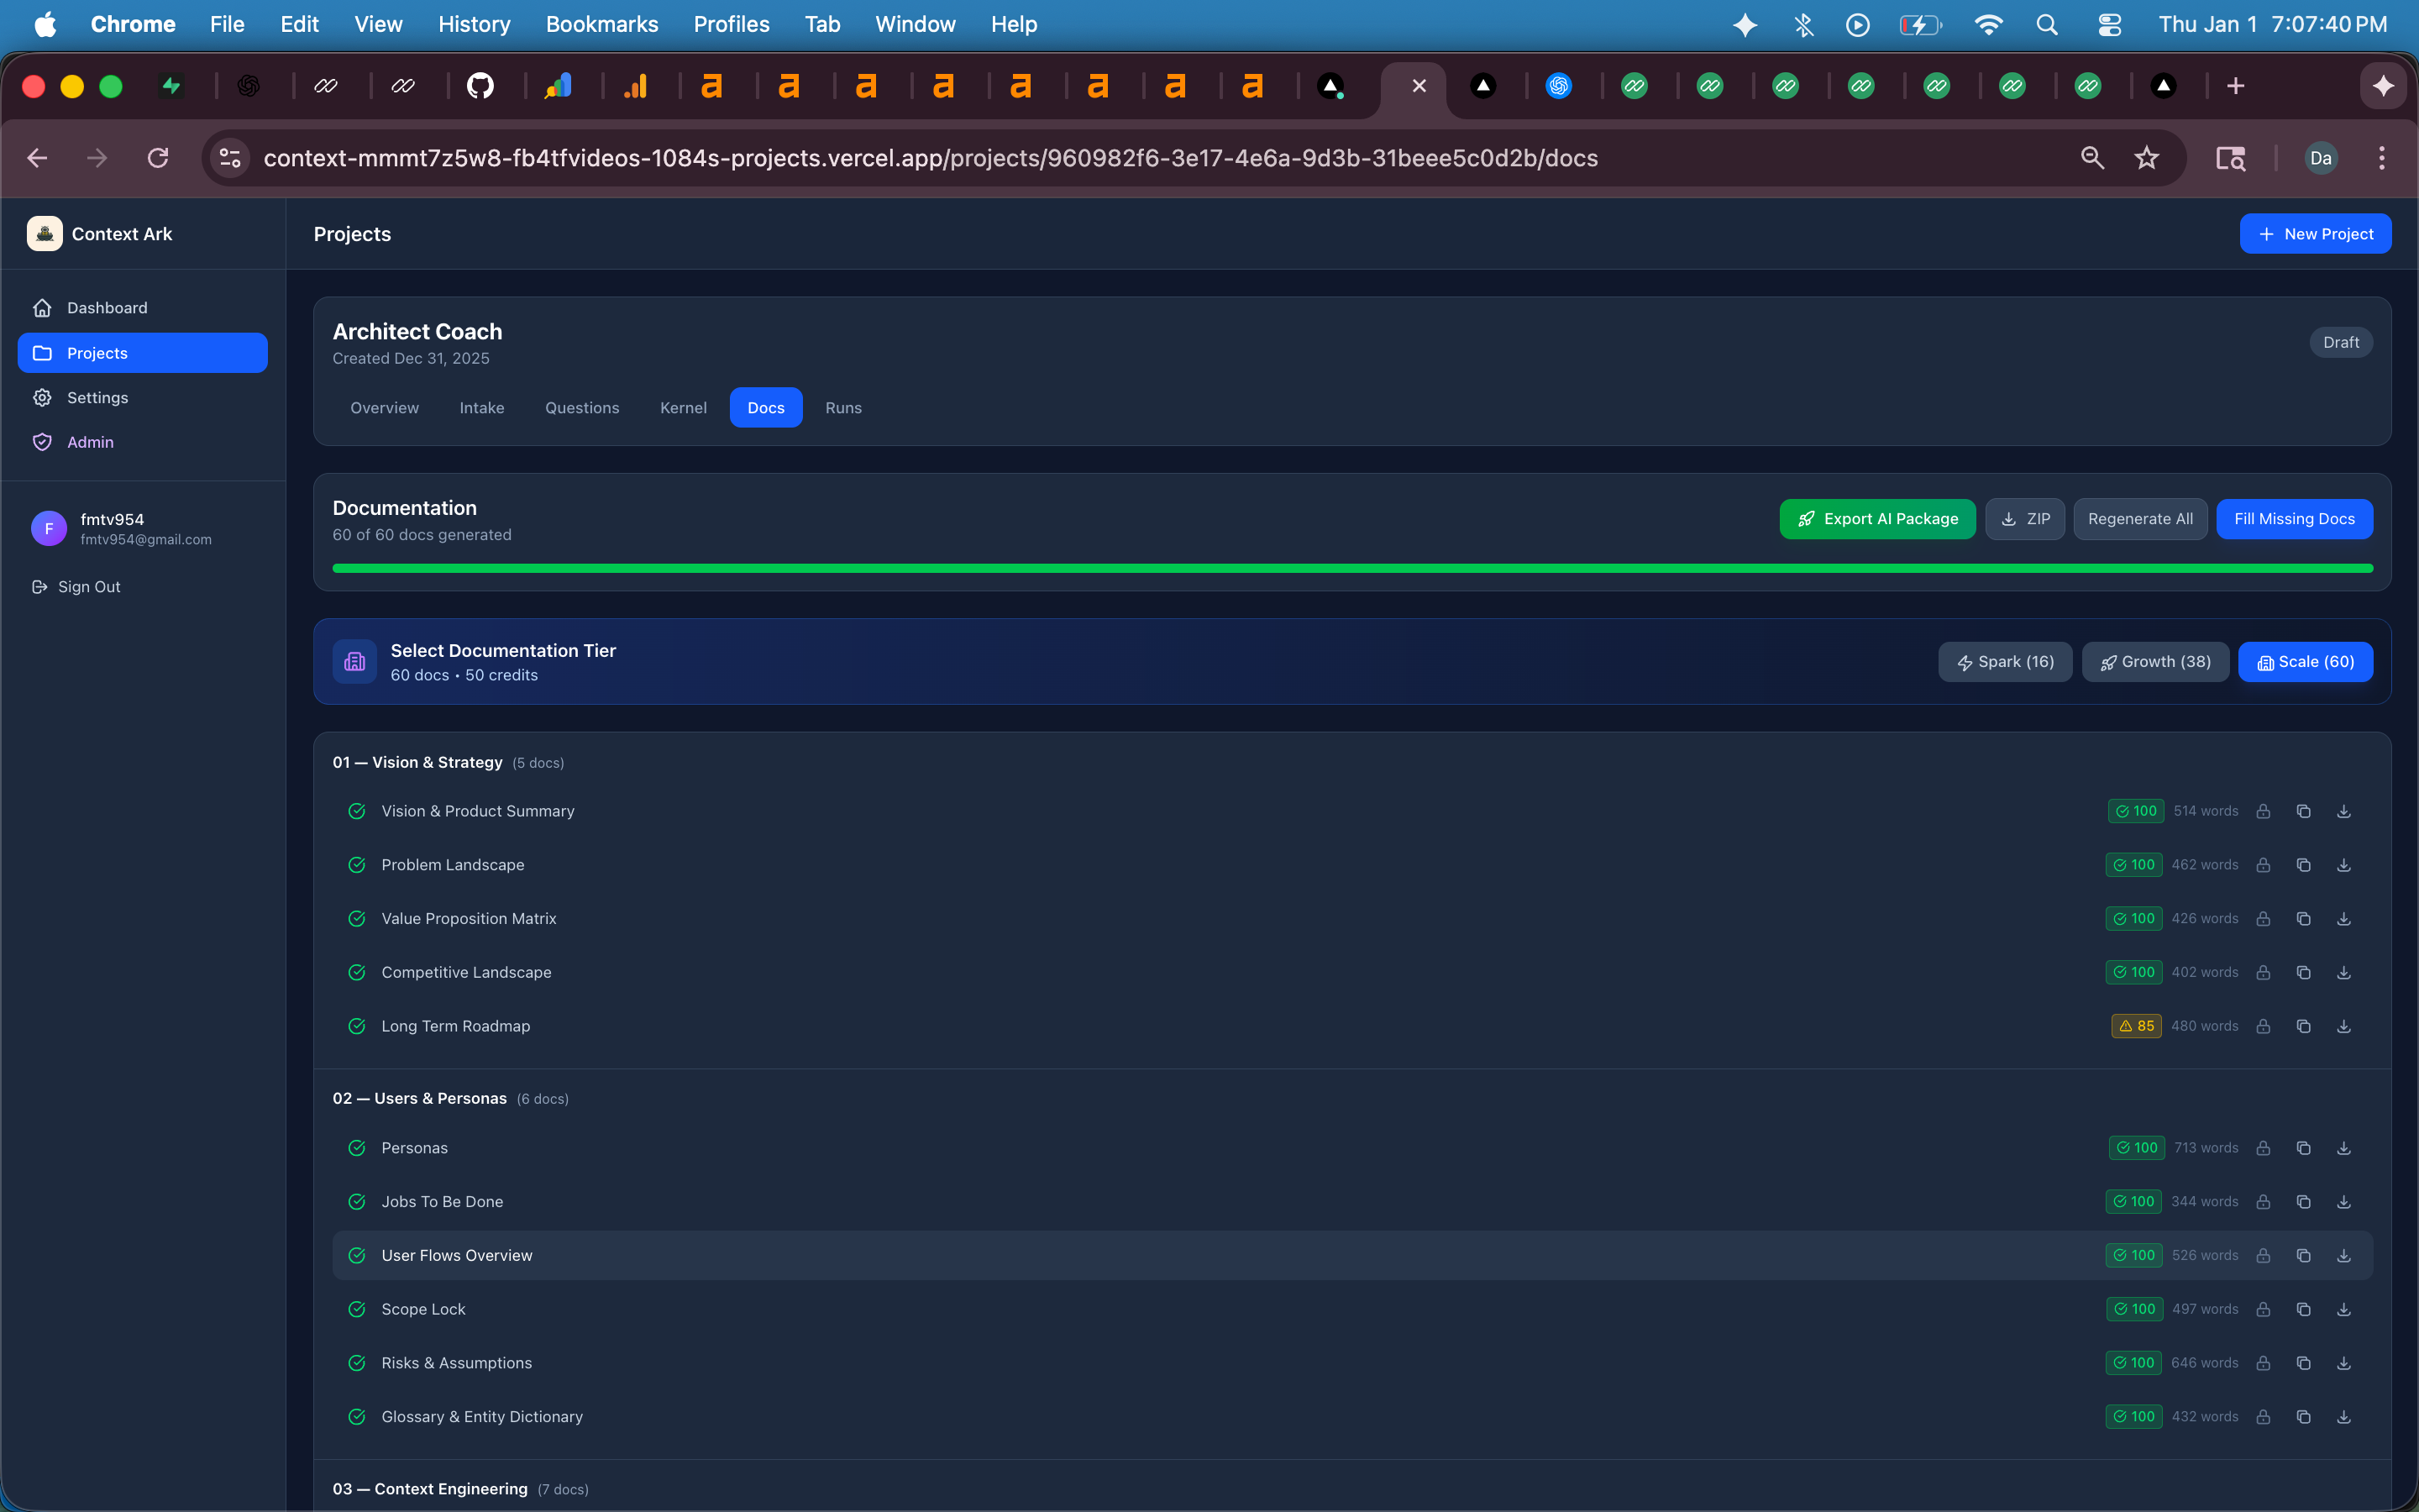
Task: Open the Chrome profile avatar labeled Da
Action: 2320,157
